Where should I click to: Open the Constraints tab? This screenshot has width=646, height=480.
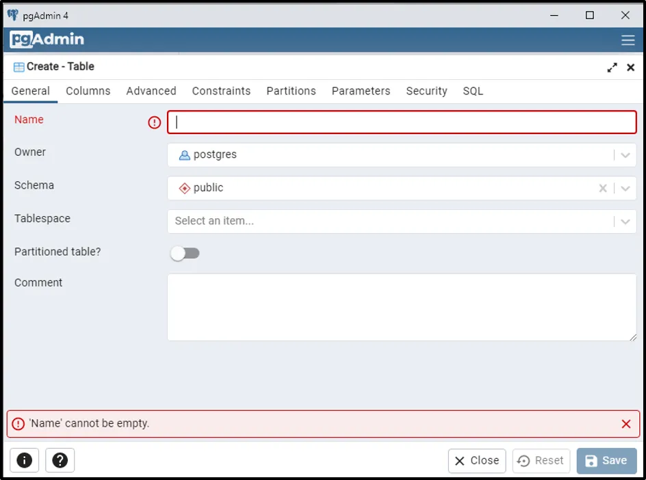(x=221, y=91)
